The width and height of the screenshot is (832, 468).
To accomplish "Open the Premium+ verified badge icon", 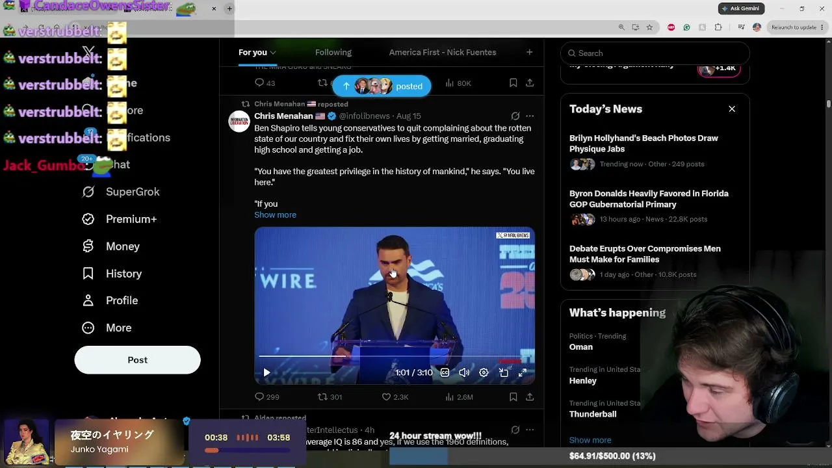I will coord(88,219).
